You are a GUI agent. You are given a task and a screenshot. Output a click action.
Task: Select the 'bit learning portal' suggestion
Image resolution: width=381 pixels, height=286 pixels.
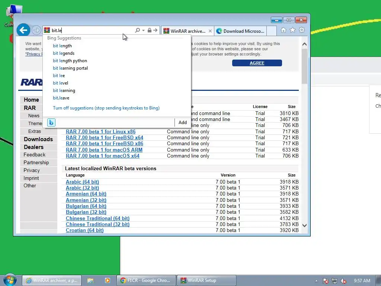coord(70,68)
